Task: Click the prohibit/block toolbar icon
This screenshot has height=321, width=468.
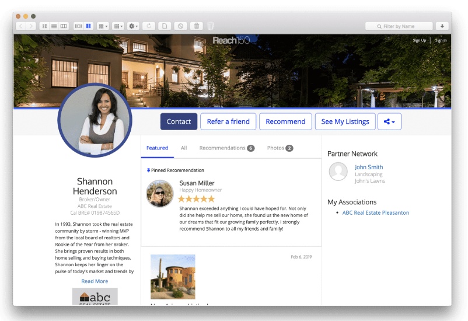Action: coord(181,26)
